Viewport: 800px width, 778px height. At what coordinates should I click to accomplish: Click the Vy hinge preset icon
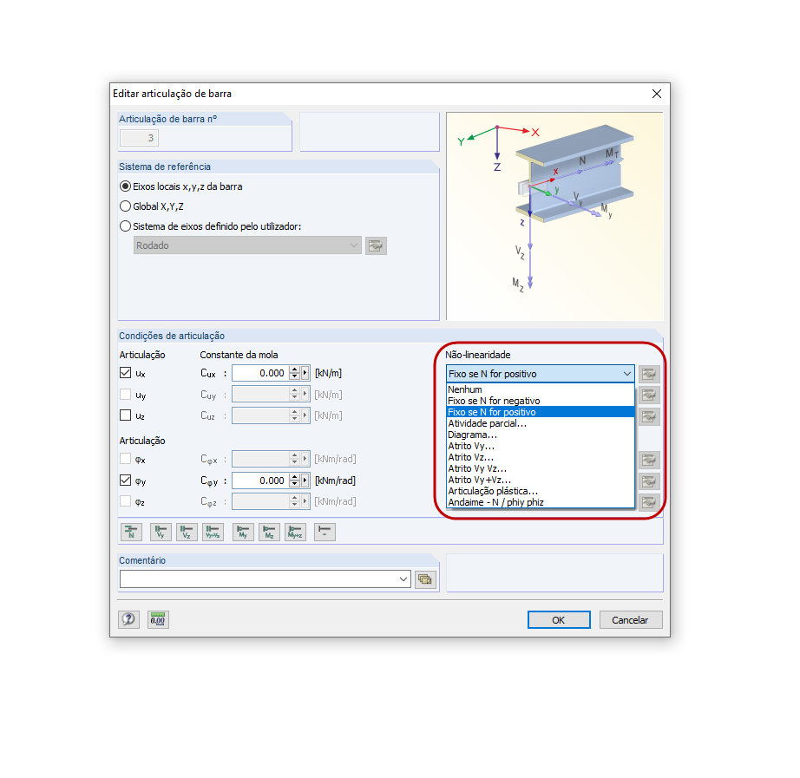(161, 532)
